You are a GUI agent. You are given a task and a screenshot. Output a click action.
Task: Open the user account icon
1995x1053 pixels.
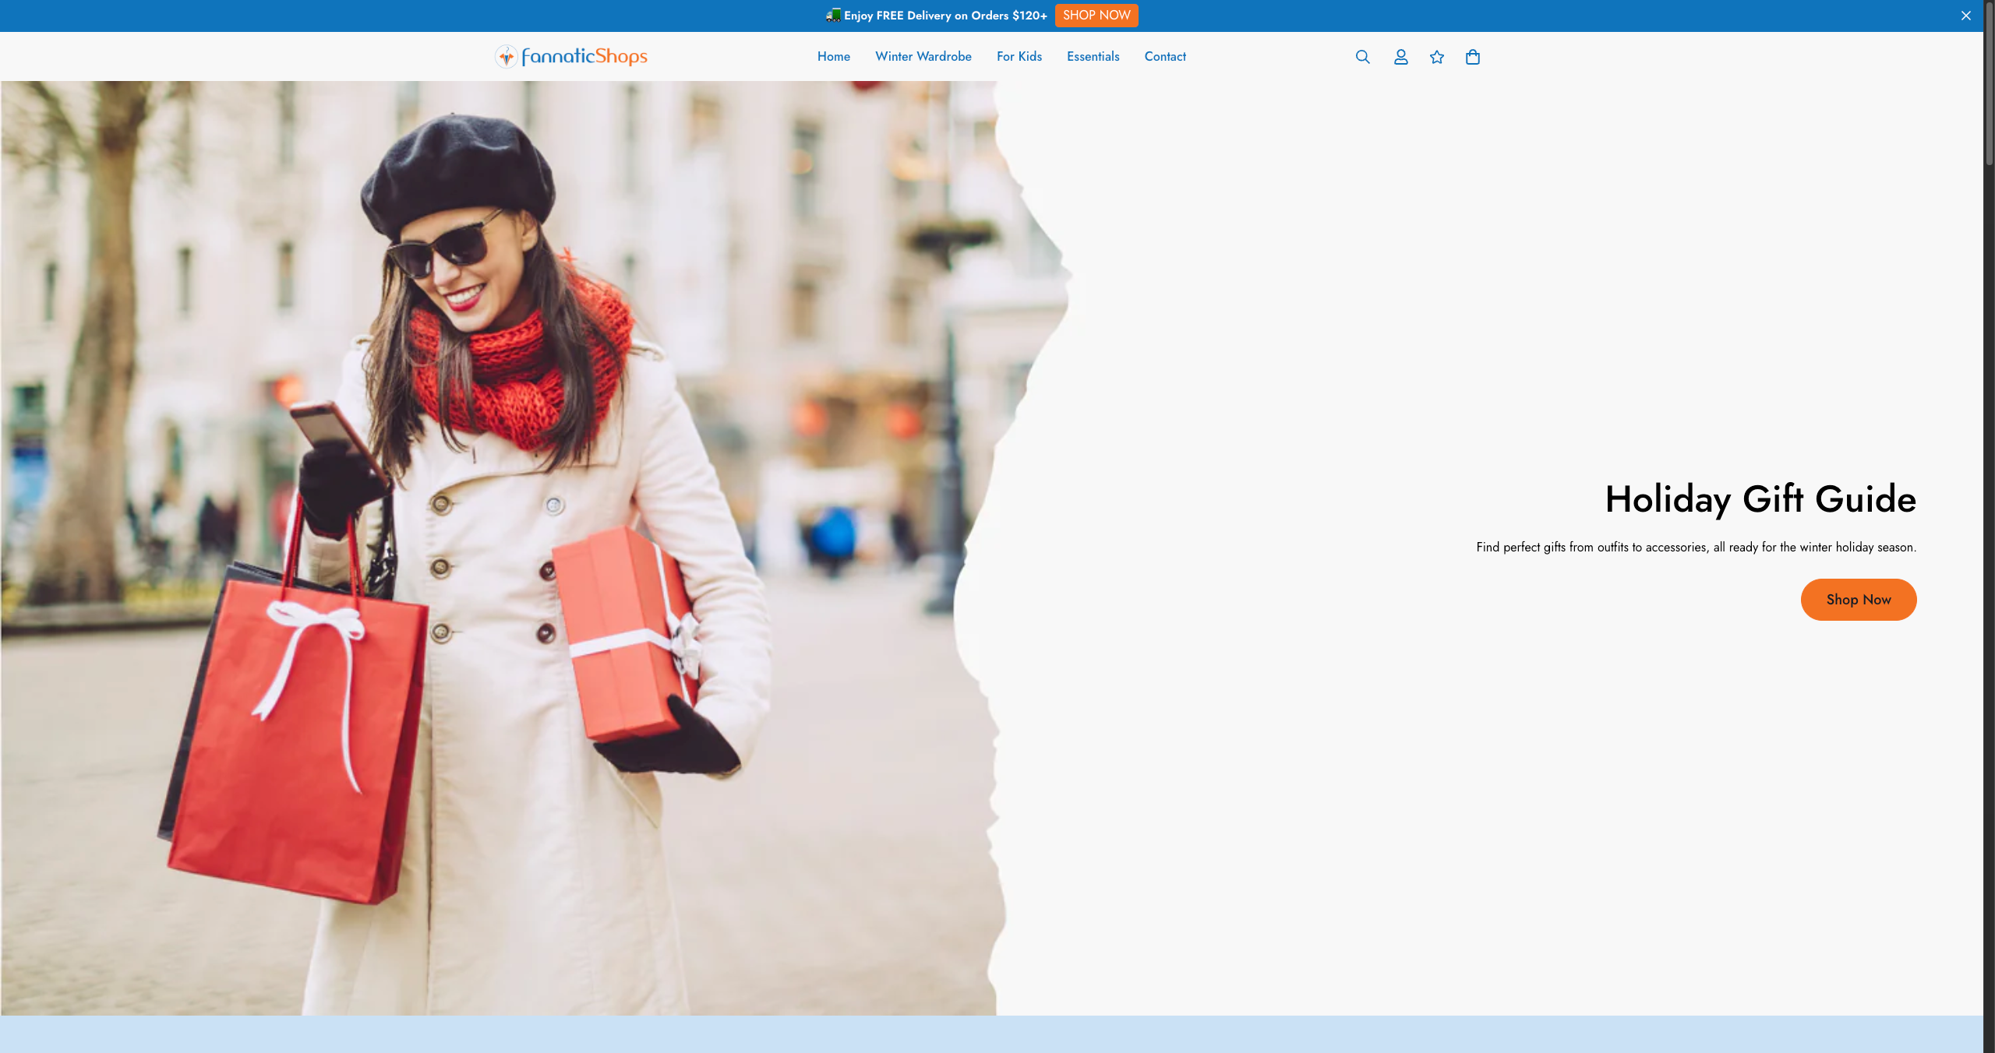[x=1400, y=57]
